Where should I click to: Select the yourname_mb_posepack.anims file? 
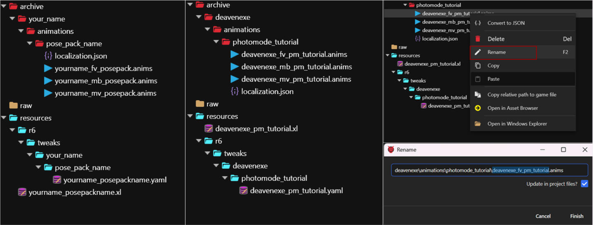pos(106,81)
